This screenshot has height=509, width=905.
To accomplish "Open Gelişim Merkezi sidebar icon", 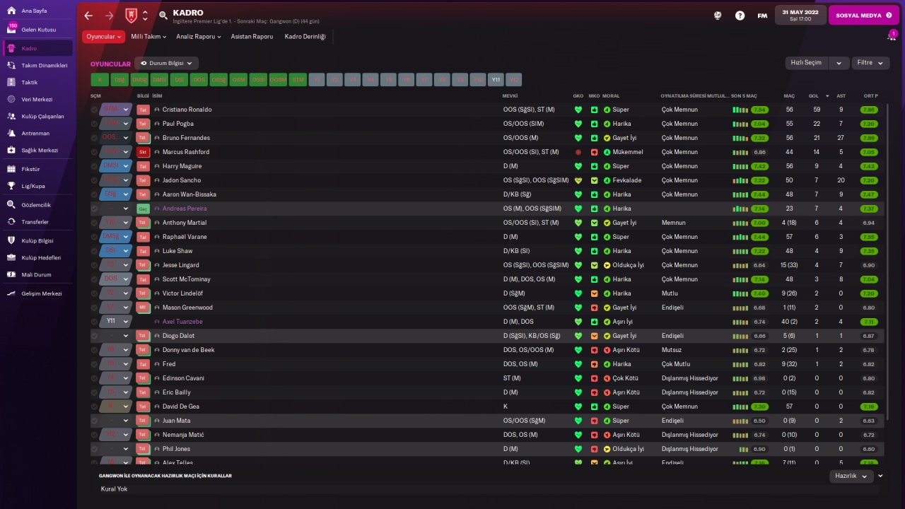I will pos(11,293).
